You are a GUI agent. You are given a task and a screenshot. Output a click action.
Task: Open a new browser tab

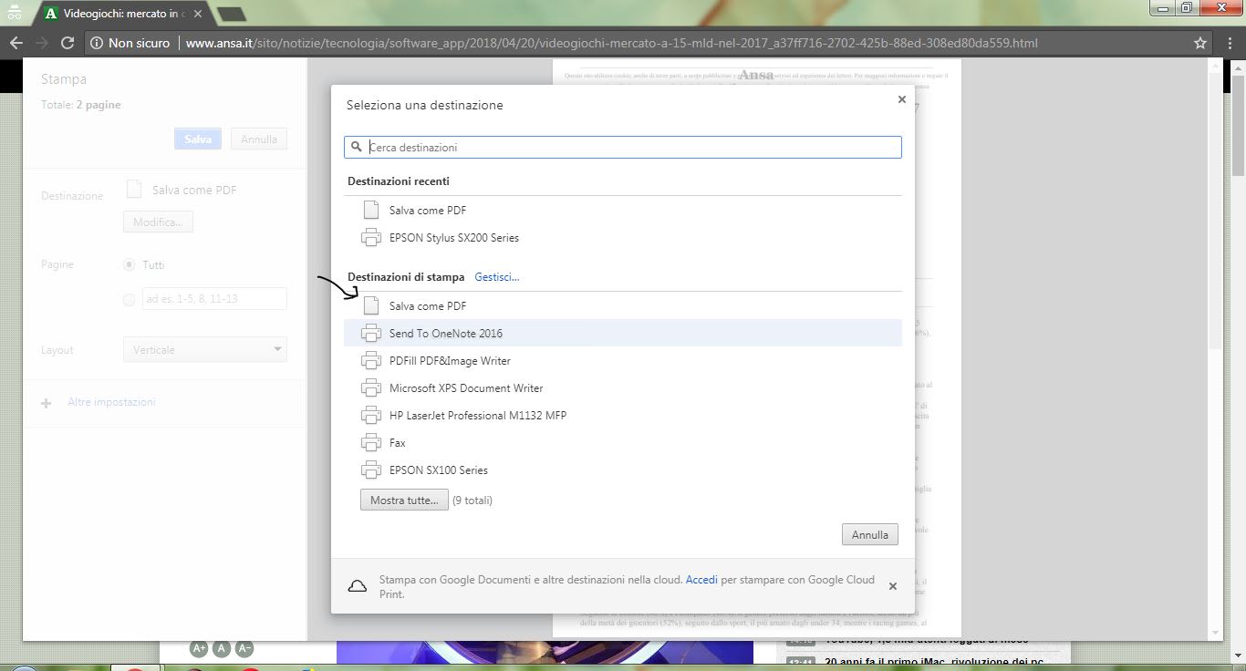pos(232,14)
